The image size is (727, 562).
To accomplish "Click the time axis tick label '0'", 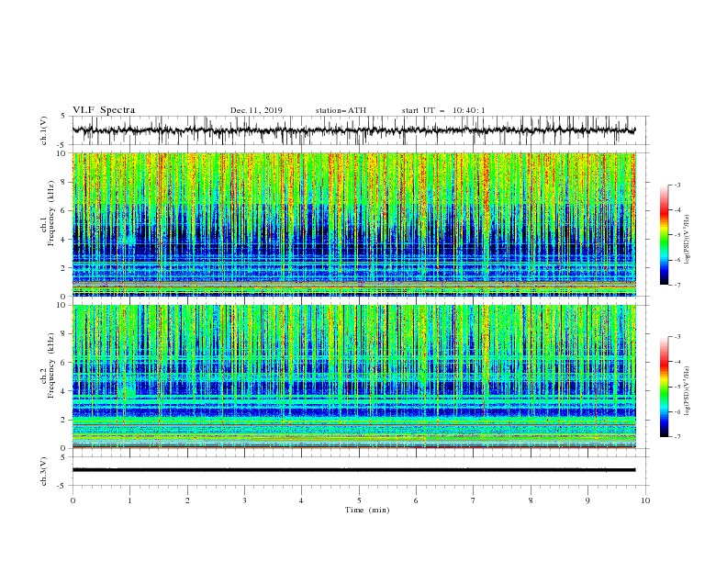I will click(73, 500).
